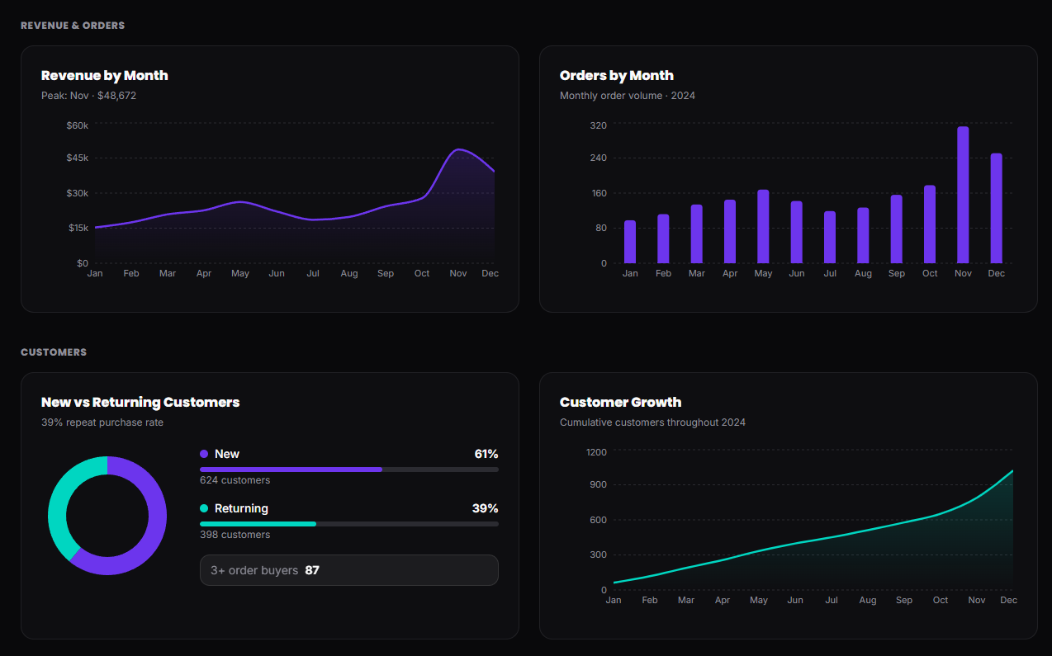Click the Returning customers 39% progress bar
This screenshot has width=1052, height=656.
click(x=349, y=524)
